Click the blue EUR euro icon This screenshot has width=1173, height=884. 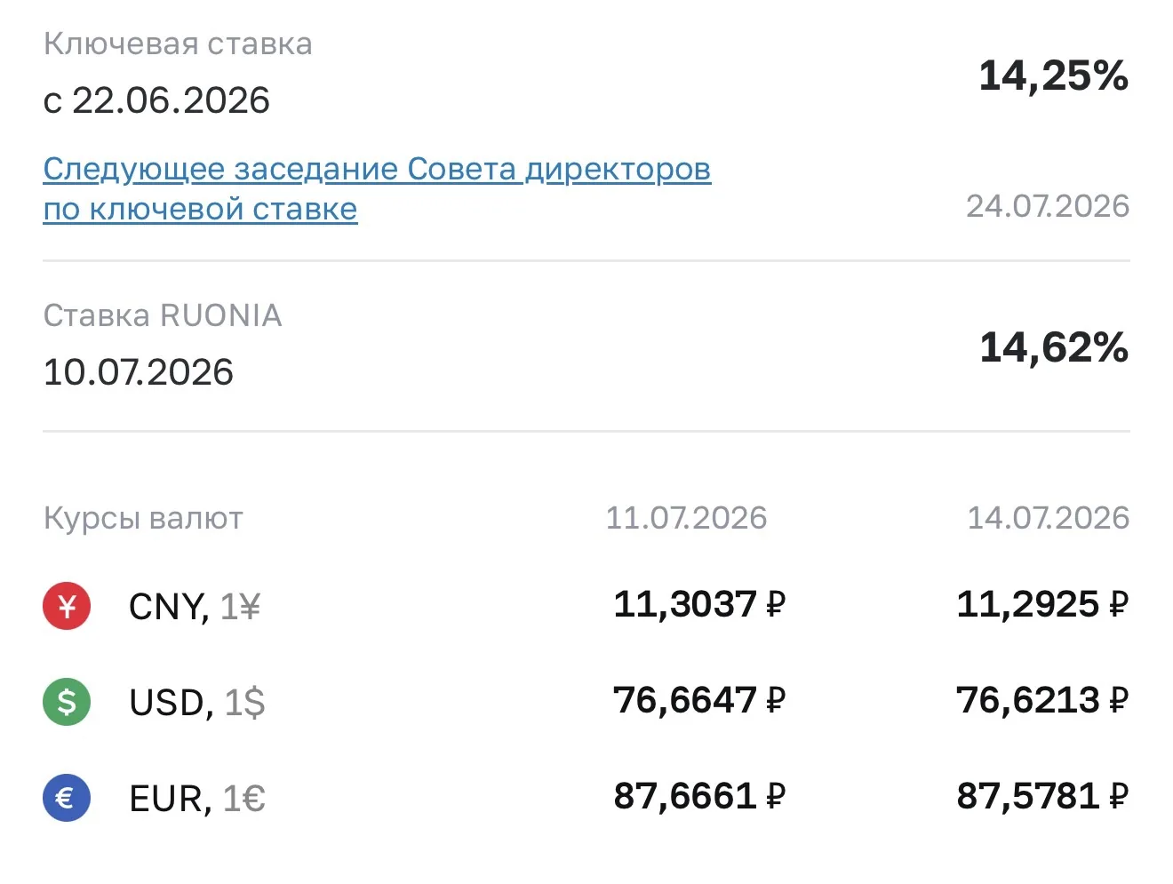pos(67,798)
